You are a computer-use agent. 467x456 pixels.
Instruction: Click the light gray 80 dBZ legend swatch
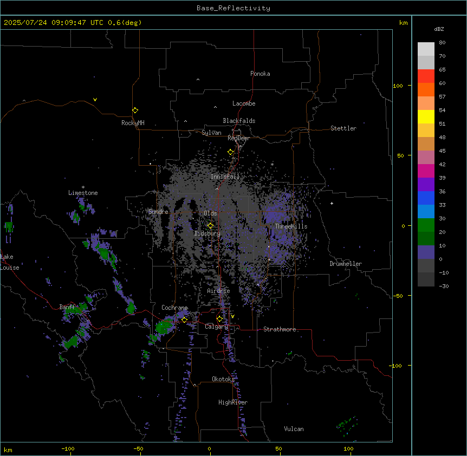[426, 49]
